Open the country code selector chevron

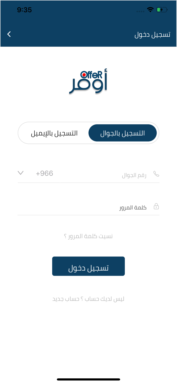(20, 173)
